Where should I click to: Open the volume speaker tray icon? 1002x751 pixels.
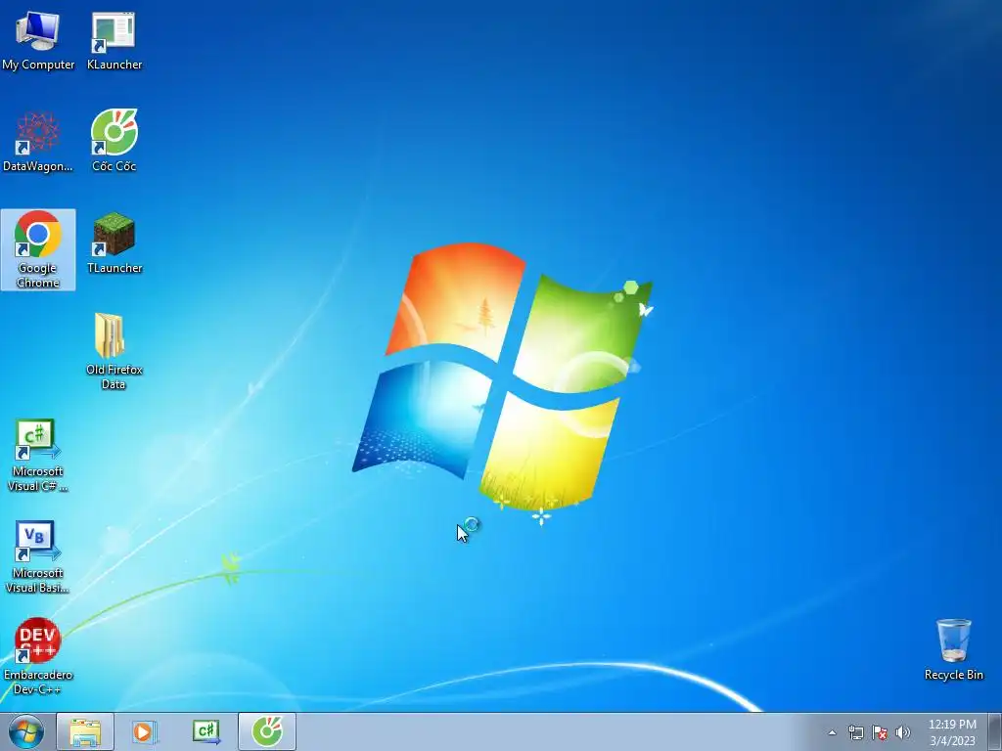tap(902, 732)
